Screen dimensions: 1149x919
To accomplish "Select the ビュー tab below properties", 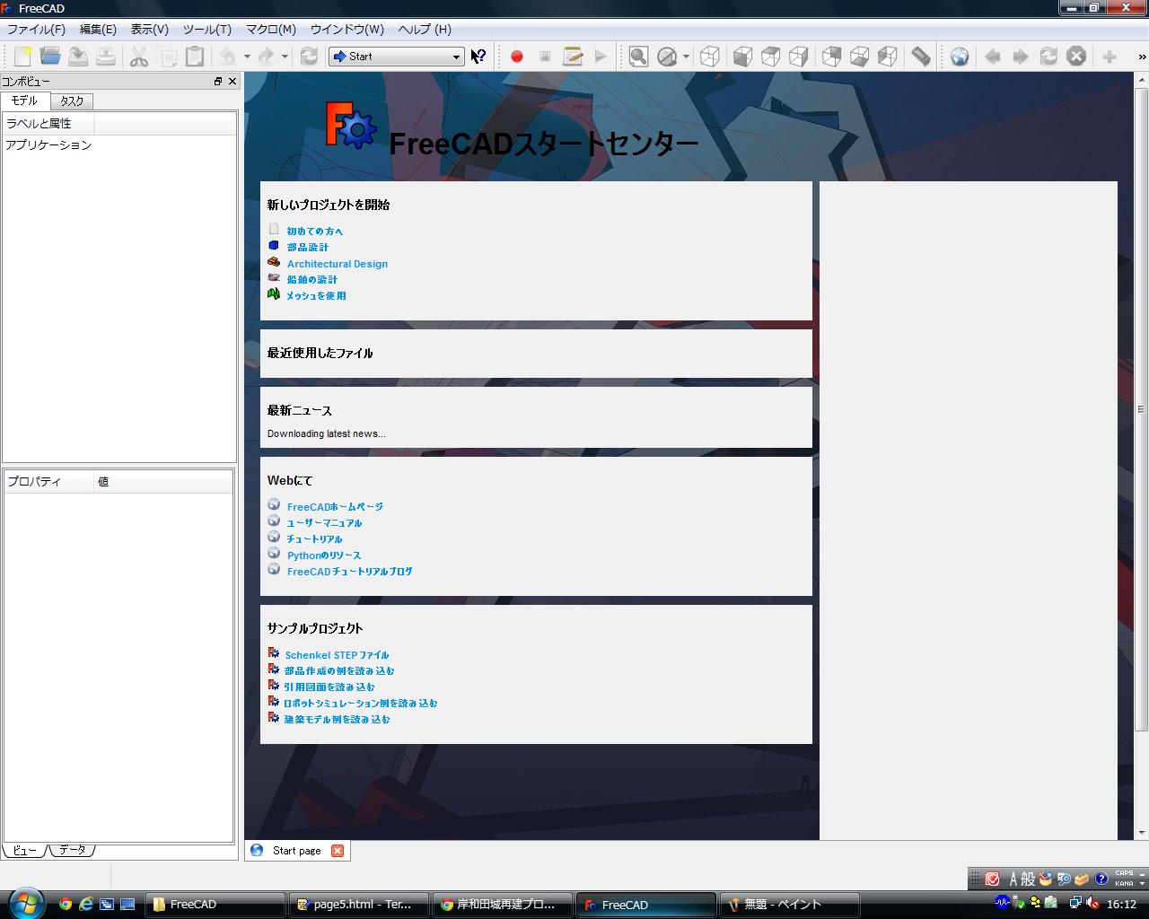I will [24, 850].
